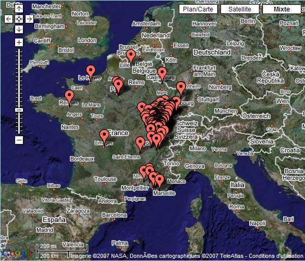Switch to Satellite map view
This screenshot has height=261, width=305.
click(240, 9)
